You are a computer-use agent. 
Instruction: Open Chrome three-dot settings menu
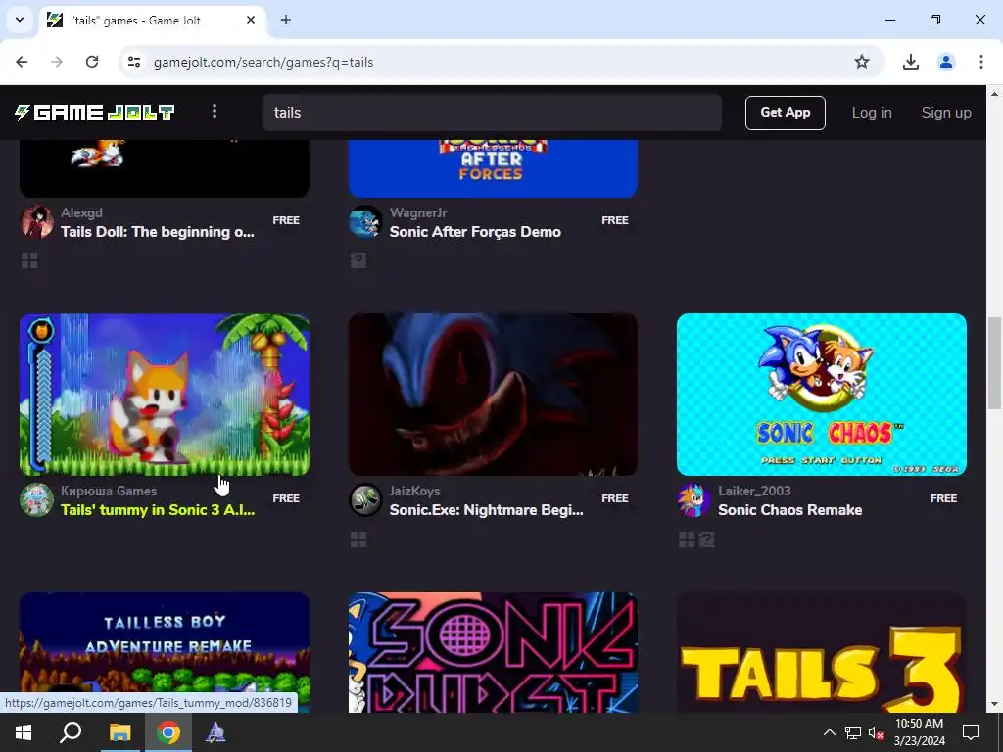click(x=980, y=62)
